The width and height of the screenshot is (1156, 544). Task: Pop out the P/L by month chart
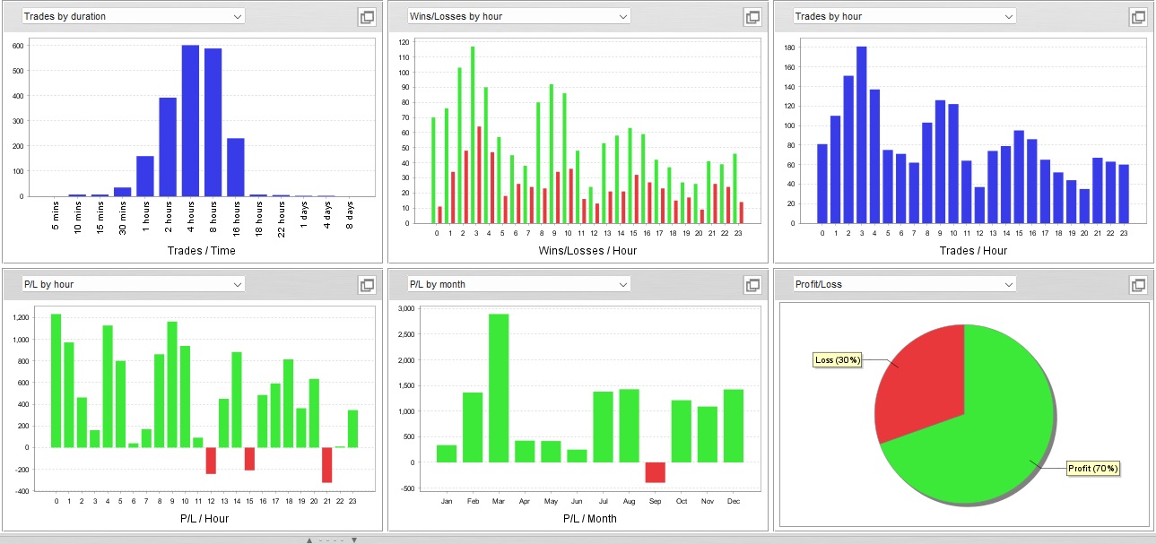tap(752, 285)
